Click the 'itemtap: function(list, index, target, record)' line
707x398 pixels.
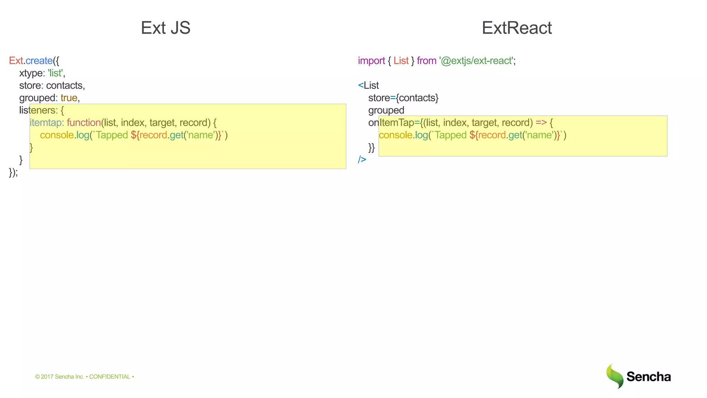[123, 123]
